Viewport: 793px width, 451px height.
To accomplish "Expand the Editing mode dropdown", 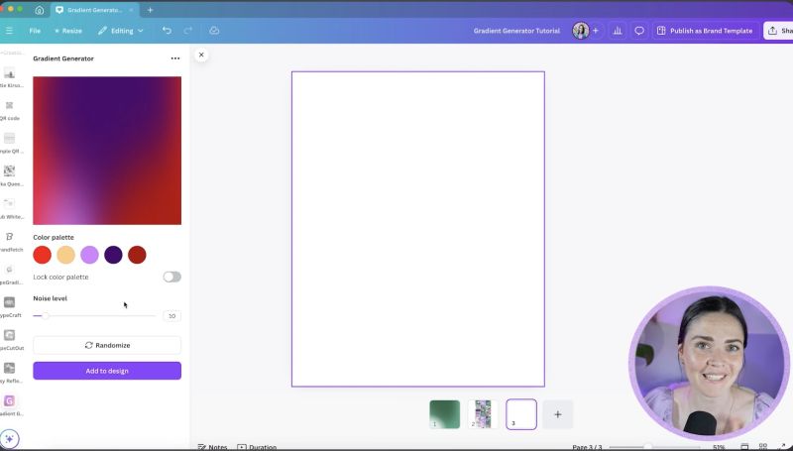I will (121, 31).
